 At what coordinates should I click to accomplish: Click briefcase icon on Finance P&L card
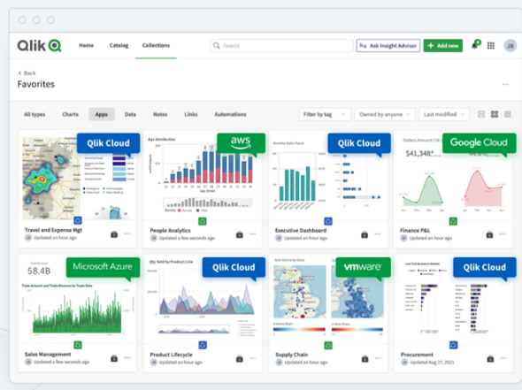(489, 235)
